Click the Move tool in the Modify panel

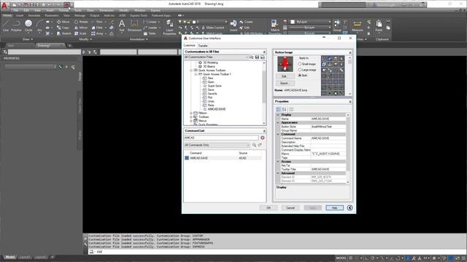pos(63,22)
